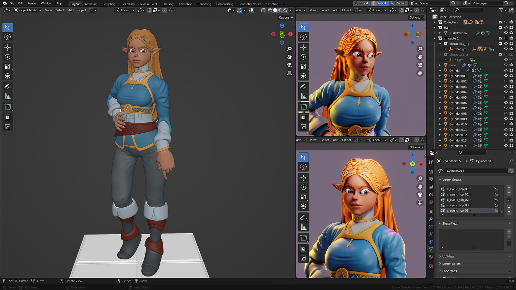
Task: Collapse the character1 collection in outliner
Action: pyautogui.click(x=435, y=38)
